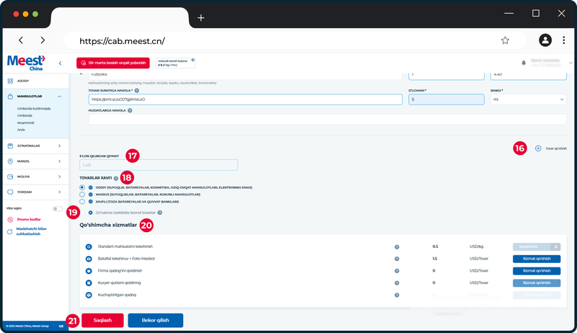This screenshot has width=577, height=333.
Task: Collapse the Mahsulotlar menu section
Action: click(60, 97)
